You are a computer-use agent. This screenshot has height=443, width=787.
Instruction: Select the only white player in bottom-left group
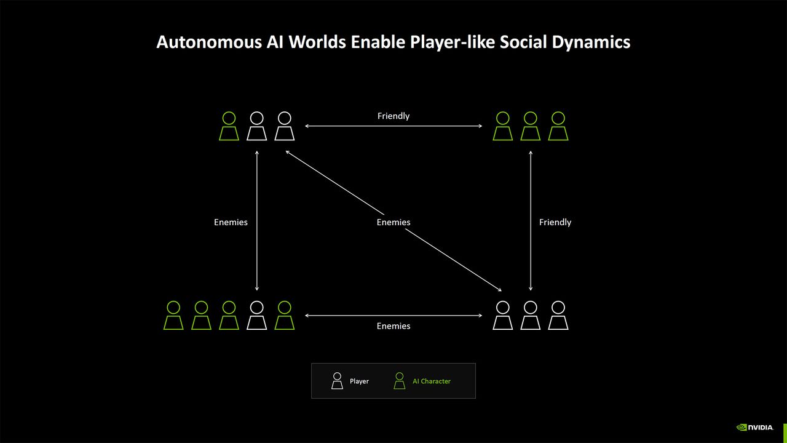pos(257,315)
